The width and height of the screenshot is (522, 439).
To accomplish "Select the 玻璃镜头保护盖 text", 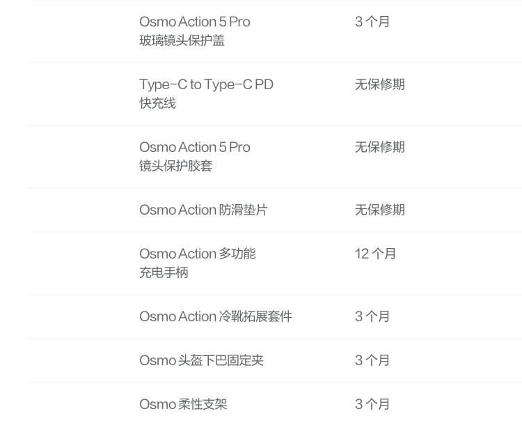I will click(x=182, y=40).
